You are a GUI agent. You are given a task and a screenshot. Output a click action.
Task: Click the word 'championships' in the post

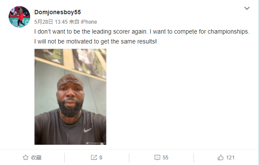(228, 31)
